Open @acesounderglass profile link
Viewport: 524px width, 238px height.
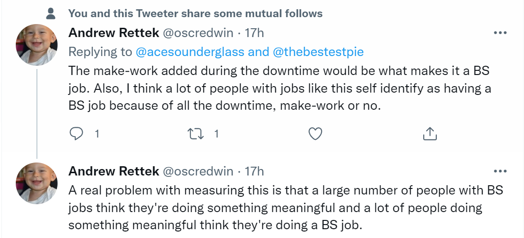190,52
